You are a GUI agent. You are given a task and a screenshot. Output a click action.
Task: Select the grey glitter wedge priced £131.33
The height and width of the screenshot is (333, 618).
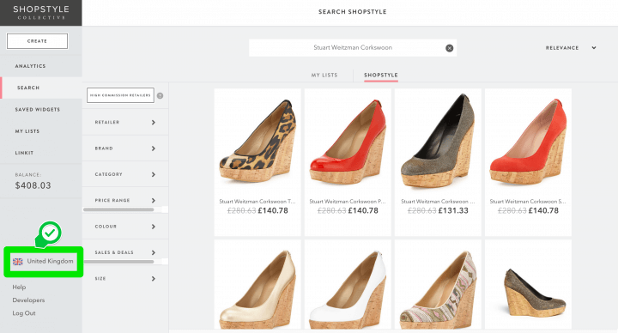click(x=438, y=141)
